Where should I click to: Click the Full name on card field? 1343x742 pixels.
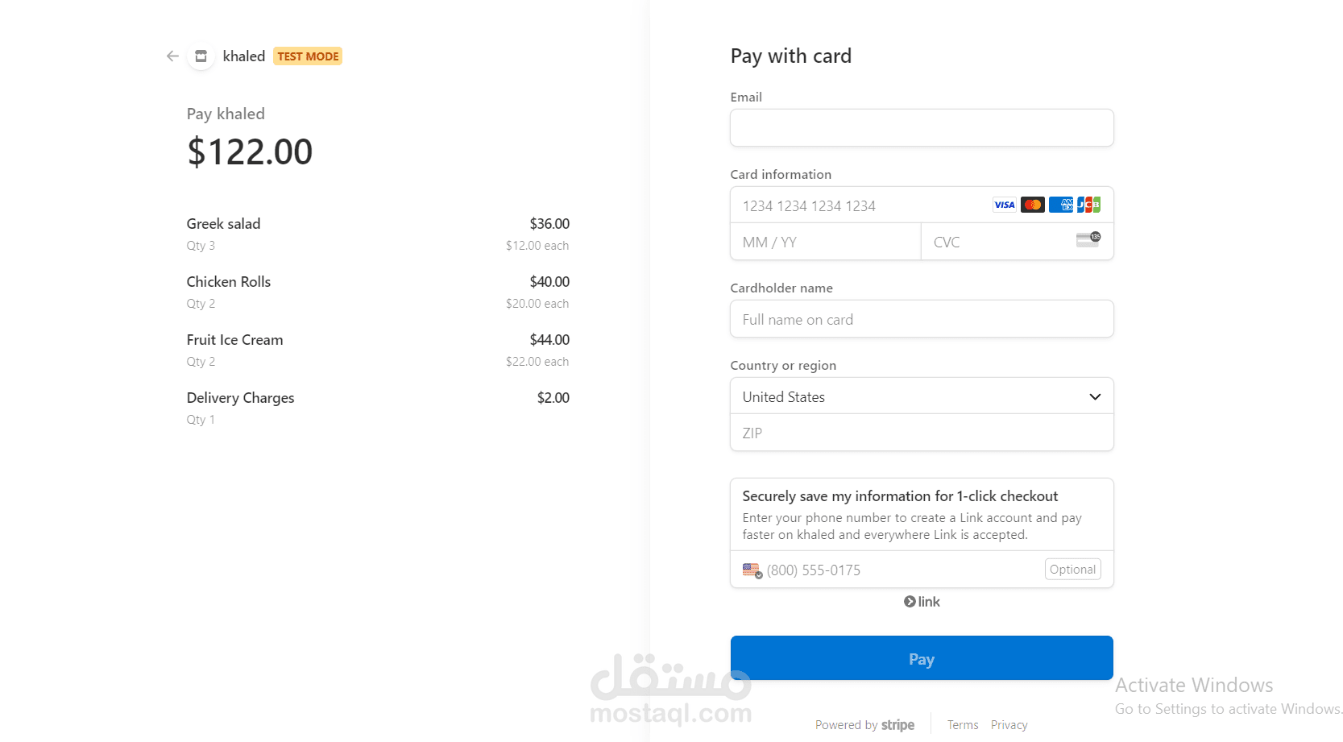922,319
